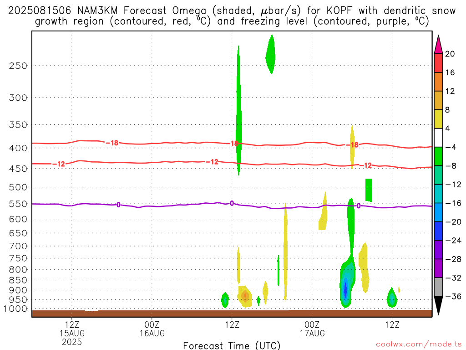This screenshot has width=466, height=350.
Task: Click the 250 pressure axis label
Action: click(18, 66)
